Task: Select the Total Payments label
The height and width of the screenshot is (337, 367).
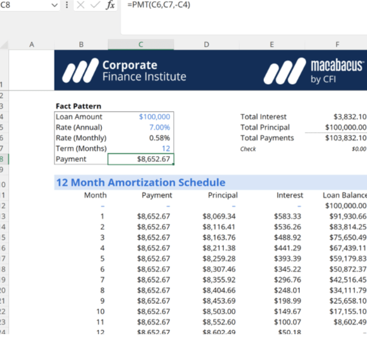Action: click(267, 138)
